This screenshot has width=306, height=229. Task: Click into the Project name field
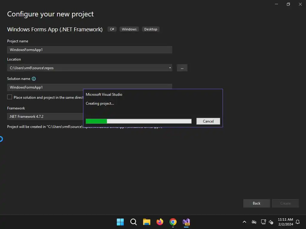pos(90,50)
